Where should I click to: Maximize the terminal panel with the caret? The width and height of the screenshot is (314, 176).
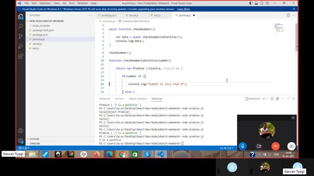coord(288,99)
